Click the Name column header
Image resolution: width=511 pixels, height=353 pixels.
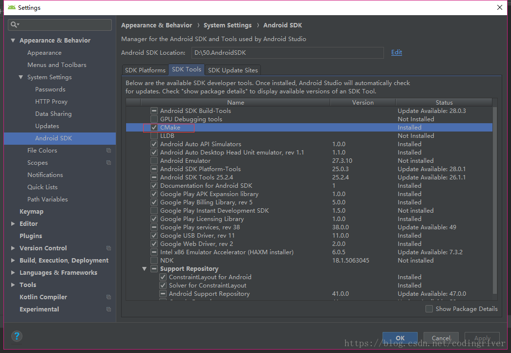coord(235,103)
